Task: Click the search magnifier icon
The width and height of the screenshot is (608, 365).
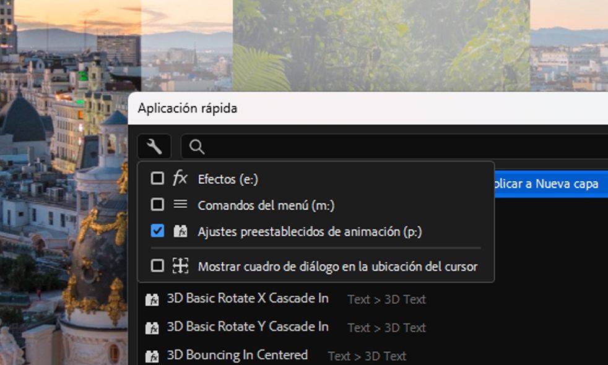Action: click(x=197, y=147)
